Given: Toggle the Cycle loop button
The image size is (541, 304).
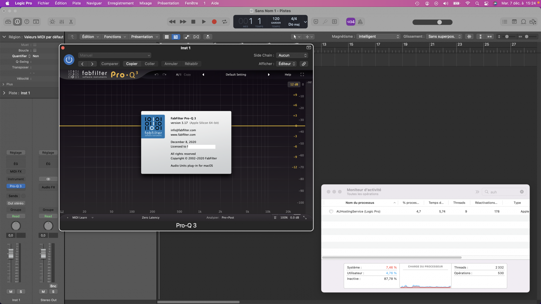Looking at the screenshot, I should click(225, 22).
